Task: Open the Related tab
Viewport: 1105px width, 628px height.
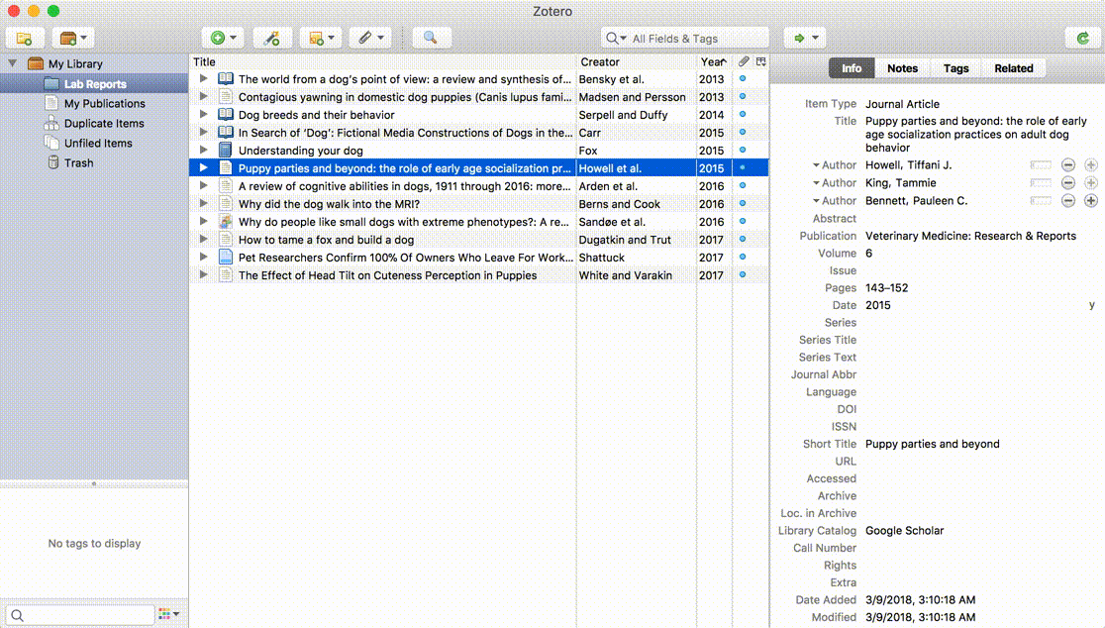Action: [x=1014, y=68]
